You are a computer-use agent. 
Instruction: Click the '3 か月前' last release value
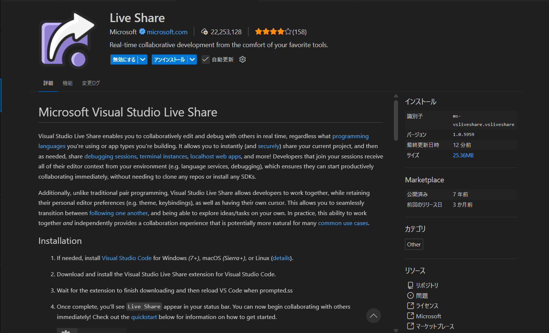(463, 205)
